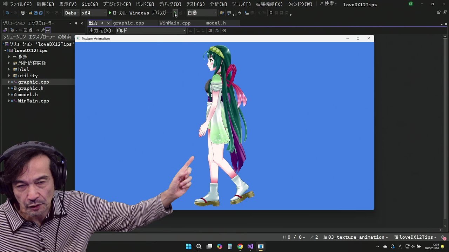Image resolution: width=449 pixels, height=252 pixels.
Task: Open Calculator from the taskbar
Action: pos(230,246)
